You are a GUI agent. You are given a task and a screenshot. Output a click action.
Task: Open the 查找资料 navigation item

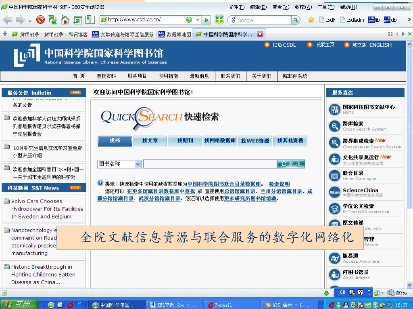click(106, 76)
